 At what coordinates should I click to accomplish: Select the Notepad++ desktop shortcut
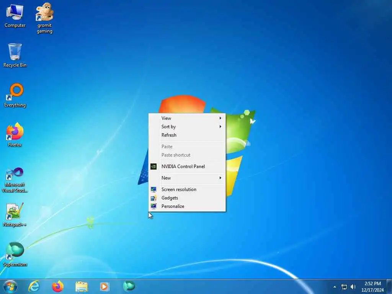pos(15,215)
